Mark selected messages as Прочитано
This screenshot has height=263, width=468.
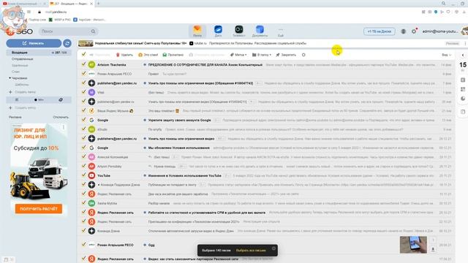(173, 55)
